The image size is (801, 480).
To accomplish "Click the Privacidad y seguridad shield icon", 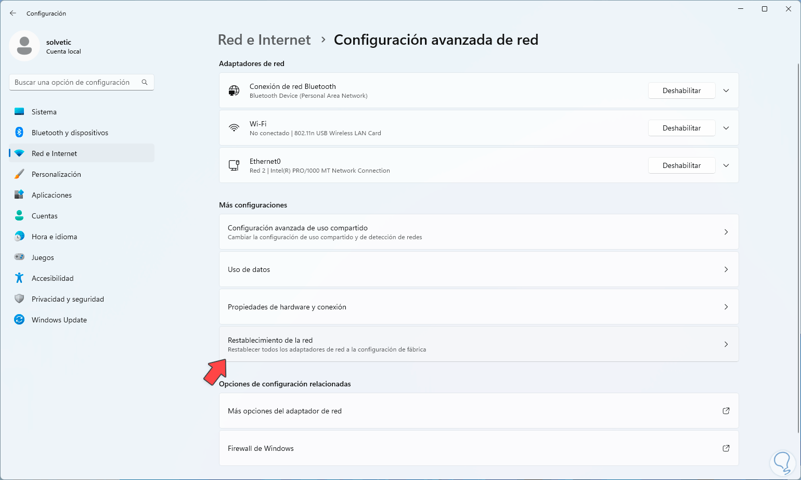I will (x=19, y=299).
